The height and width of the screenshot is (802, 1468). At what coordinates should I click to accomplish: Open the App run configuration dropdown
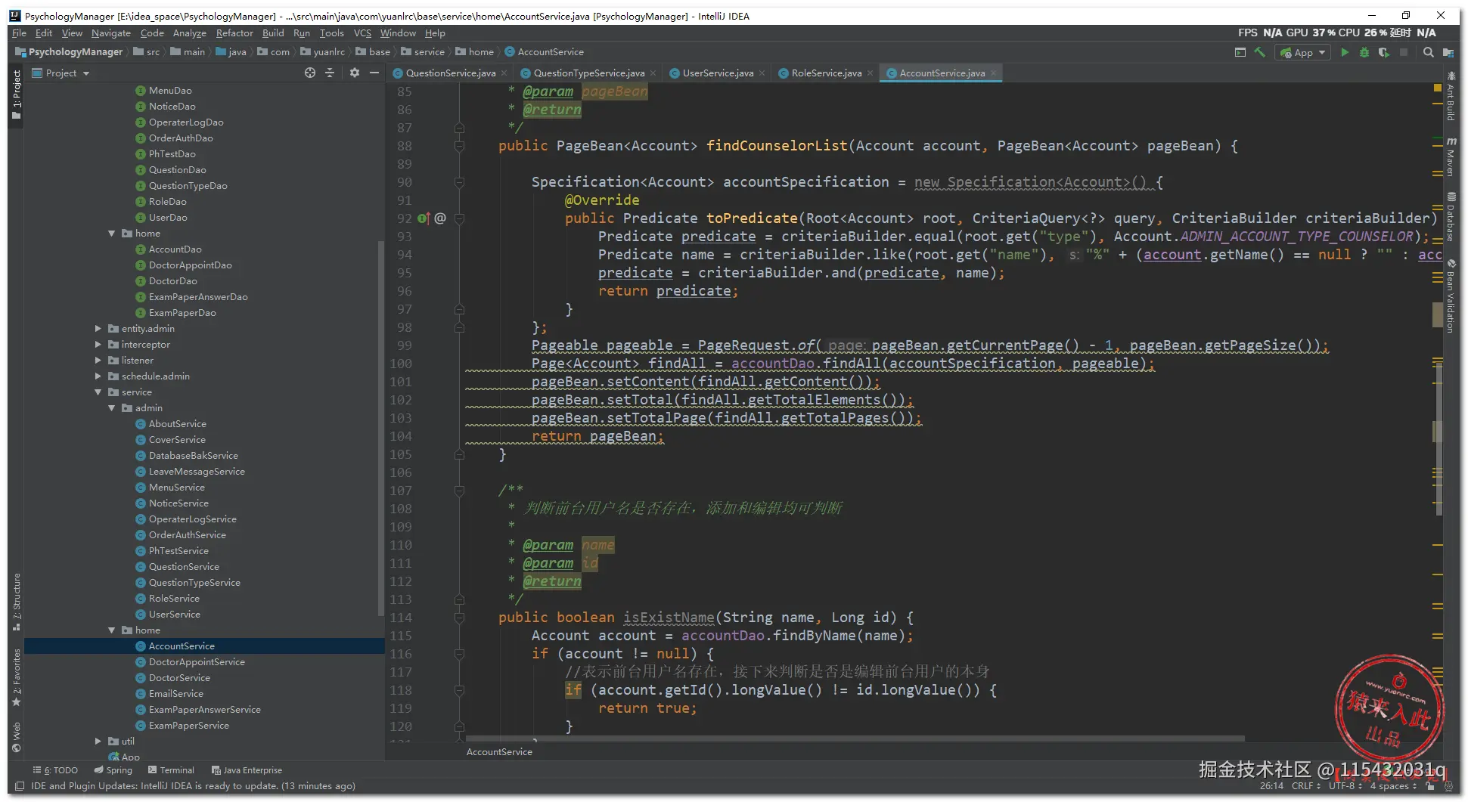coord(1303,52)
